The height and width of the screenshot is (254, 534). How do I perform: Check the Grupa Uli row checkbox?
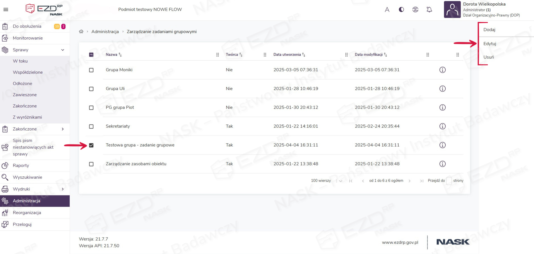point(91,89)
